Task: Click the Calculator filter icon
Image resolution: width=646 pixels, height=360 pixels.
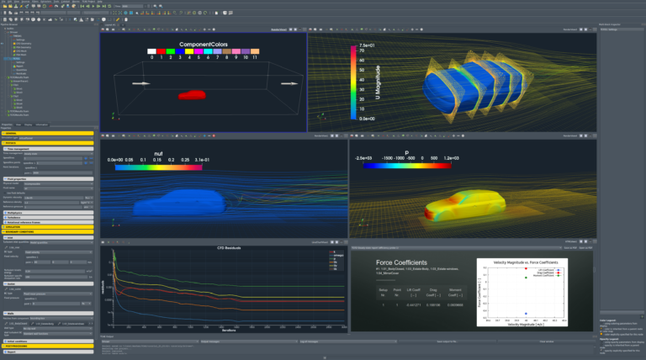Action: 4,19
